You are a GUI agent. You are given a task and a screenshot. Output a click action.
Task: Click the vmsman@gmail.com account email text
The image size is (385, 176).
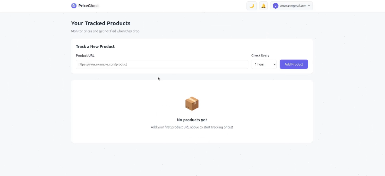pos(293,6)
